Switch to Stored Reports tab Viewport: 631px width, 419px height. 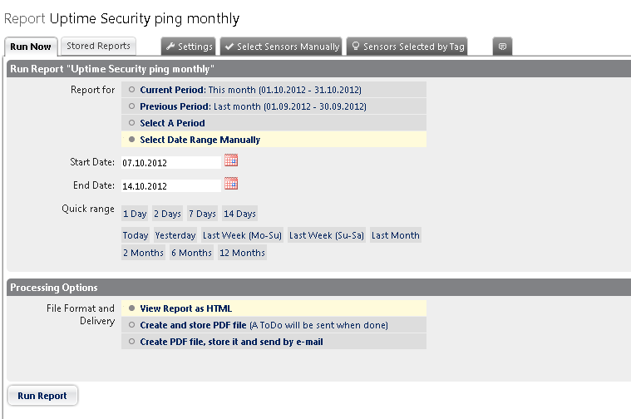tap(98, 47)
